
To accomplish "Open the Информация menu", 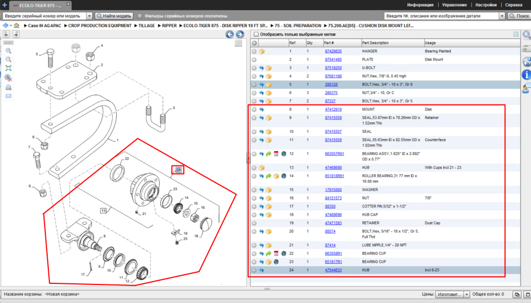I will pyautogui.click(x=420, y=5).
